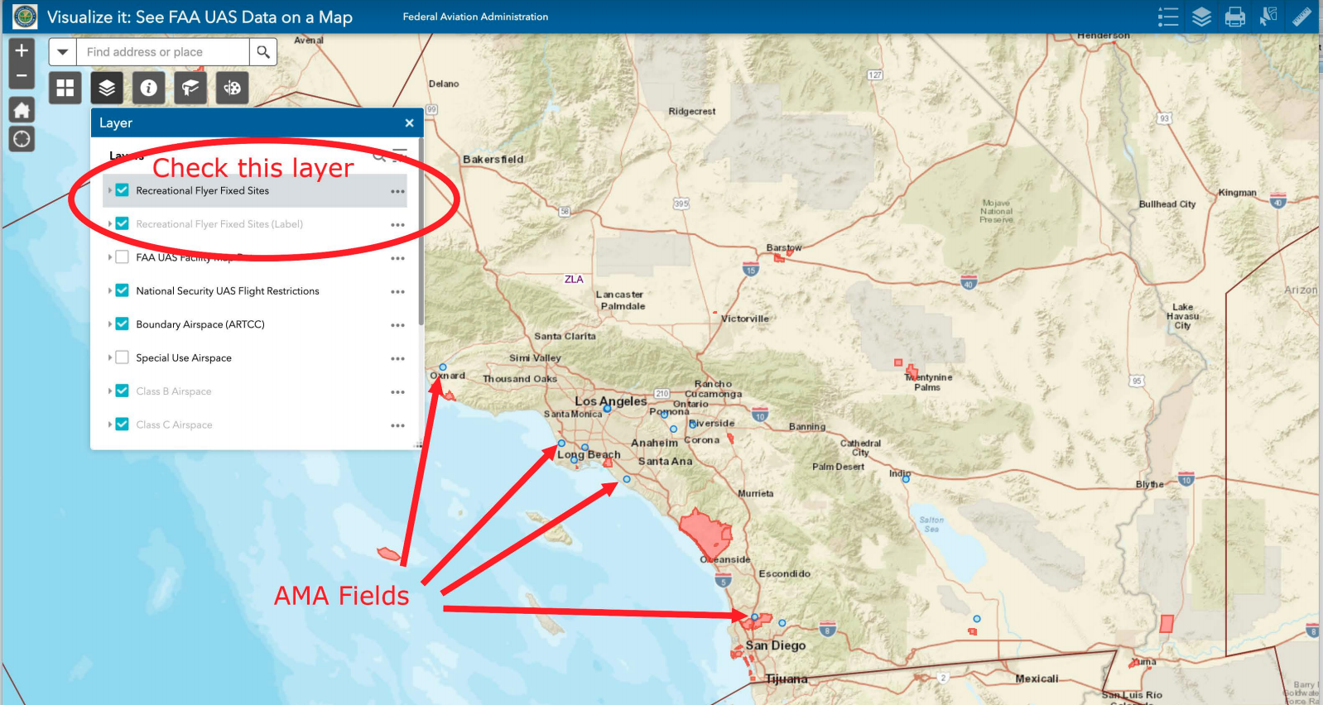Toggle the Layer list widget under the search bar
The height and width of the screenshot is (705, 1323).
click(107, 88)
